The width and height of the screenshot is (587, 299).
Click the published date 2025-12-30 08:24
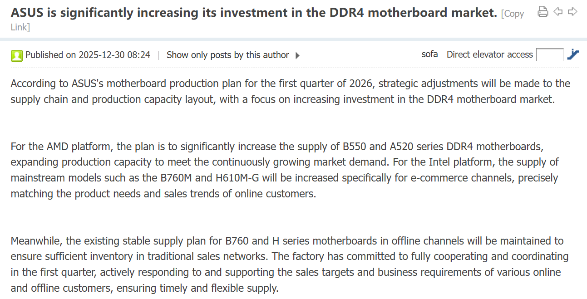(x=114, y=55)
